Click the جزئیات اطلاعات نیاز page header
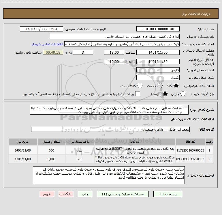 coord(197,14)
